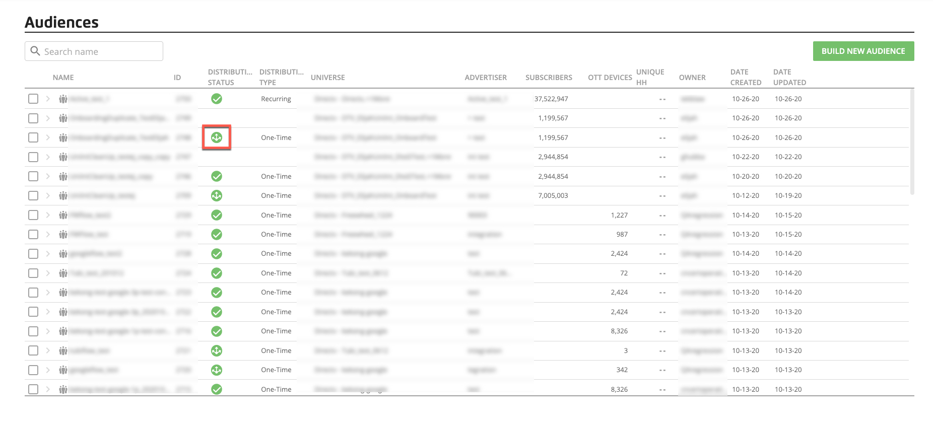Click the audience people icon of the 342 row

63,370
